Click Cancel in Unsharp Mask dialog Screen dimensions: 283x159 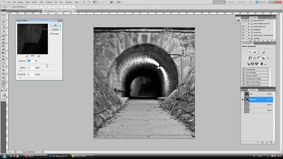point(55,29)
